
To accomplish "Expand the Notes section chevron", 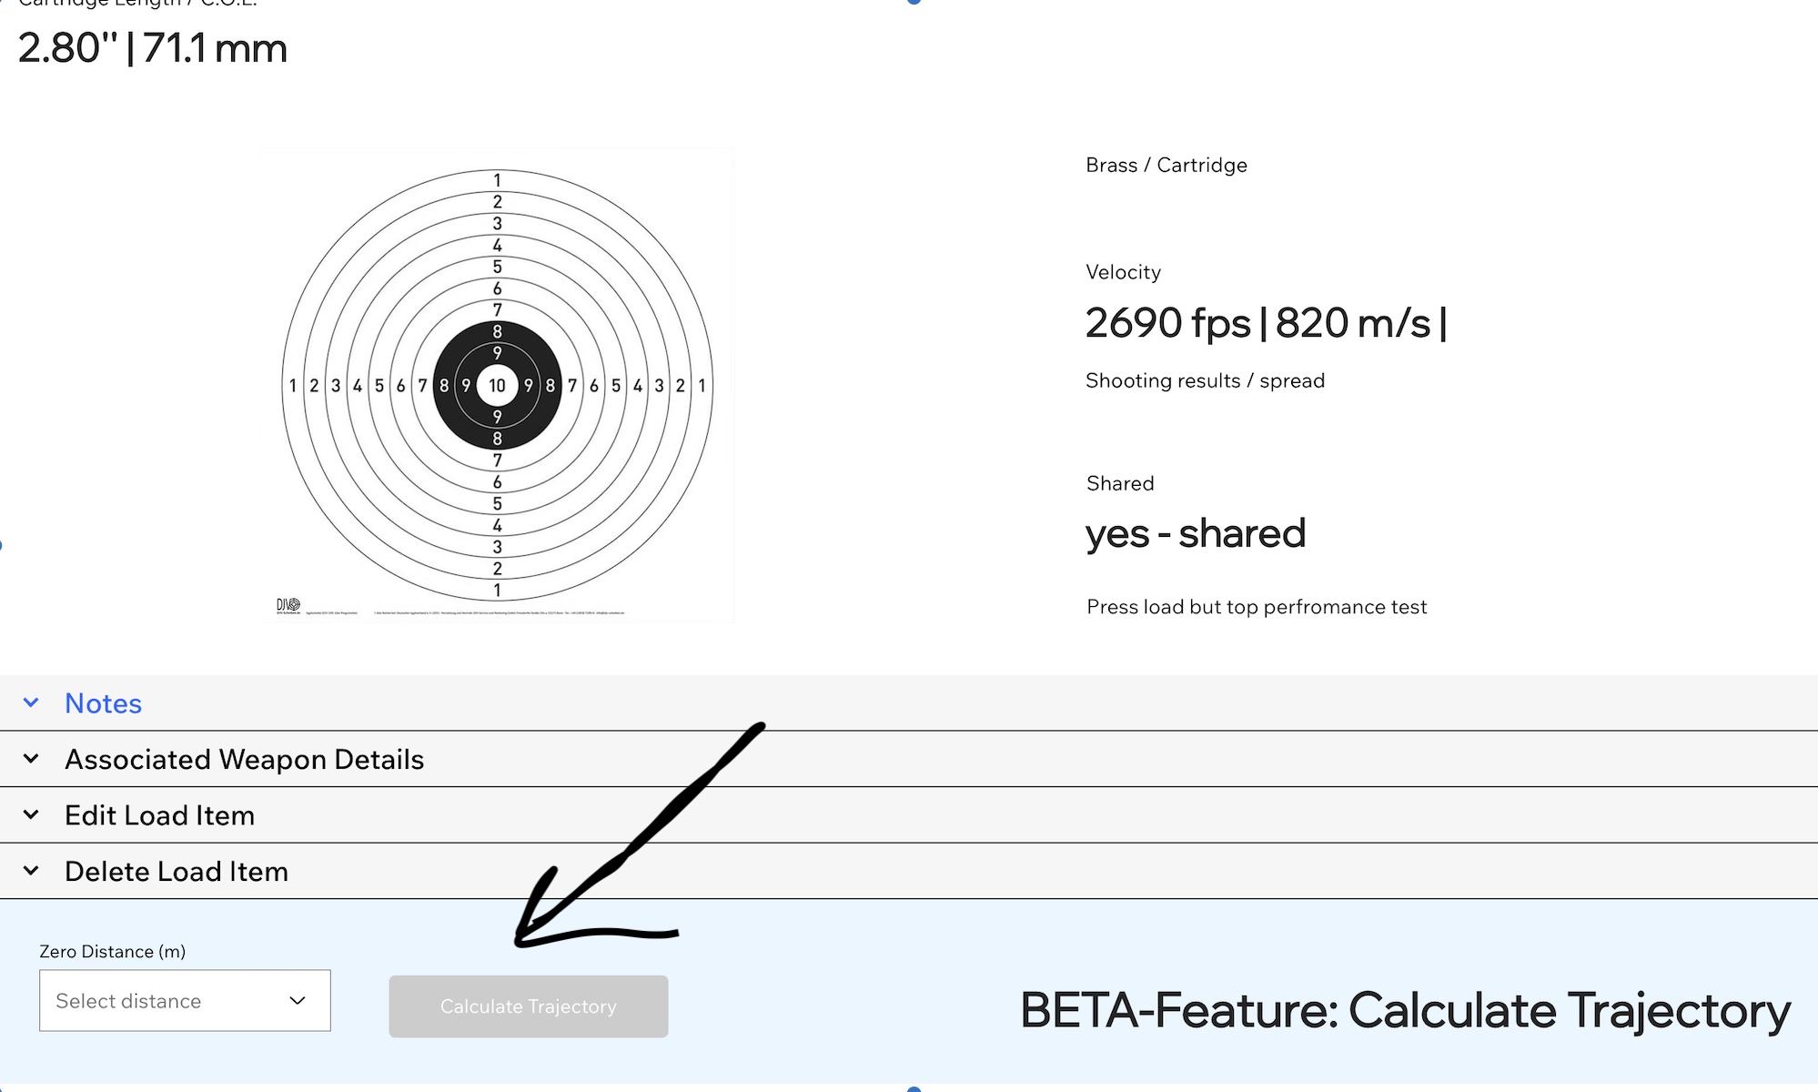I will 31,703.
